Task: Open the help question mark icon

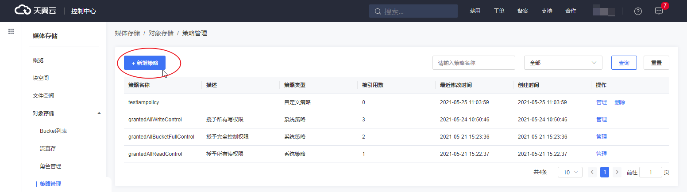Action: (x=638, y=11)
